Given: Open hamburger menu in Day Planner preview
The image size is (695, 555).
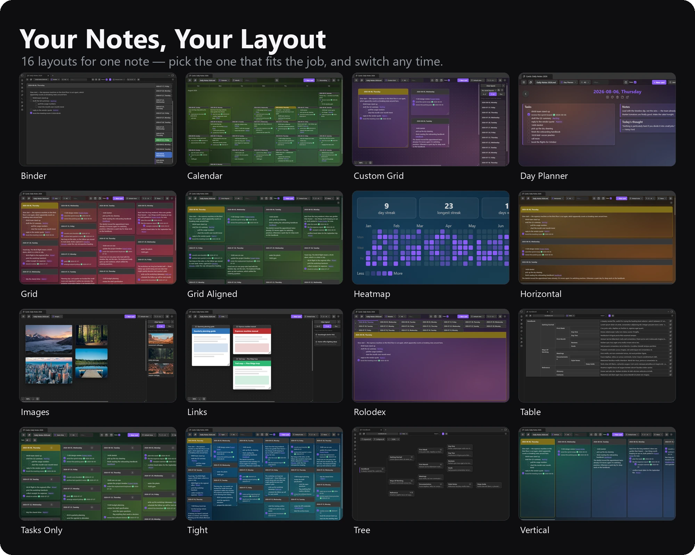Looking at the screenshot, I should tap(524, 82).
